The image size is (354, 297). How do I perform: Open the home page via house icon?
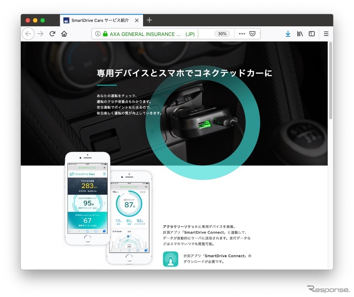[x=64, y=34]
